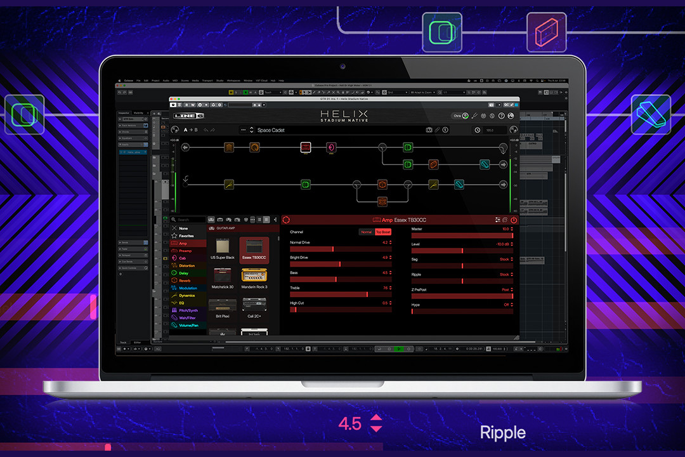The image size is (685, 457).
Task: Select the orange block on path 2's bottom parallel branch
Action: tap(382, 202)
